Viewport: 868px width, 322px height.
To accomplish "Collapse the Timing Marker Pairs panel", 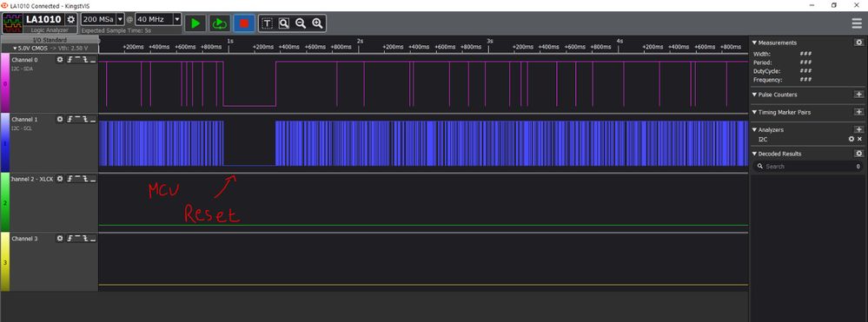I will click(x=754, y=112).
